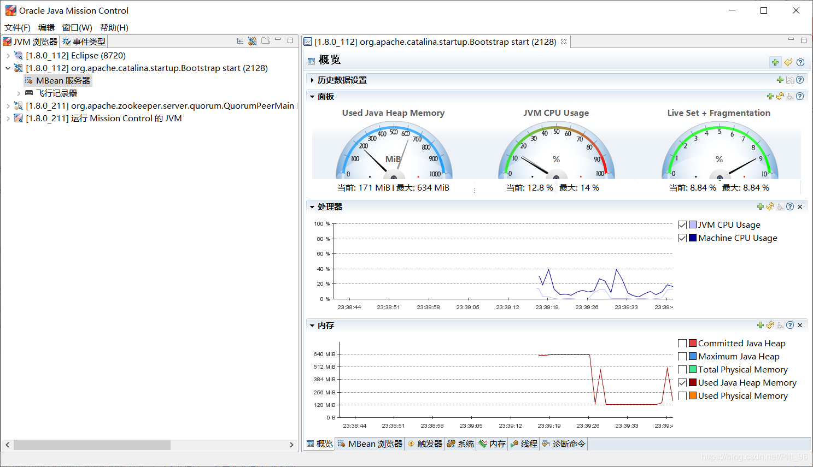Screen dimensions: 813x467
Task: Expand the 飞行记录器 node
Action: [x=19, y=93]
